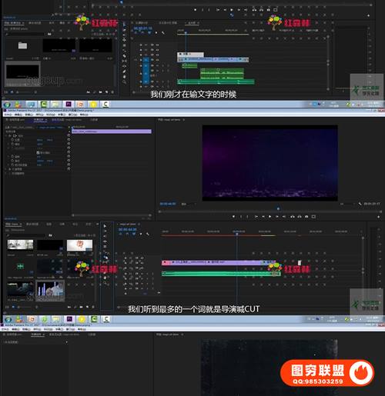
Task: Choose the Hand tool in tools panel
Action: (105, 278)
